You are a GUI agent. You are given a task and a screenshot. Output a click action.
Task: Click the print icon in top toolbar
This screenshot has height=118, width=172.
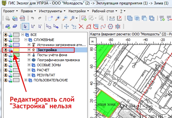click(x=7, y=18)
